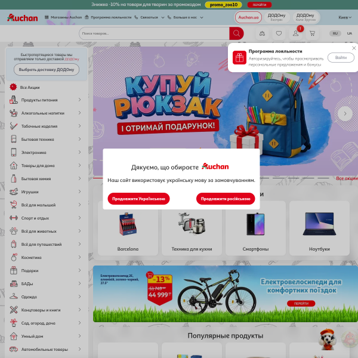
Task: Open the Техника для кухни category card
Action: click(x=192, y=229)
